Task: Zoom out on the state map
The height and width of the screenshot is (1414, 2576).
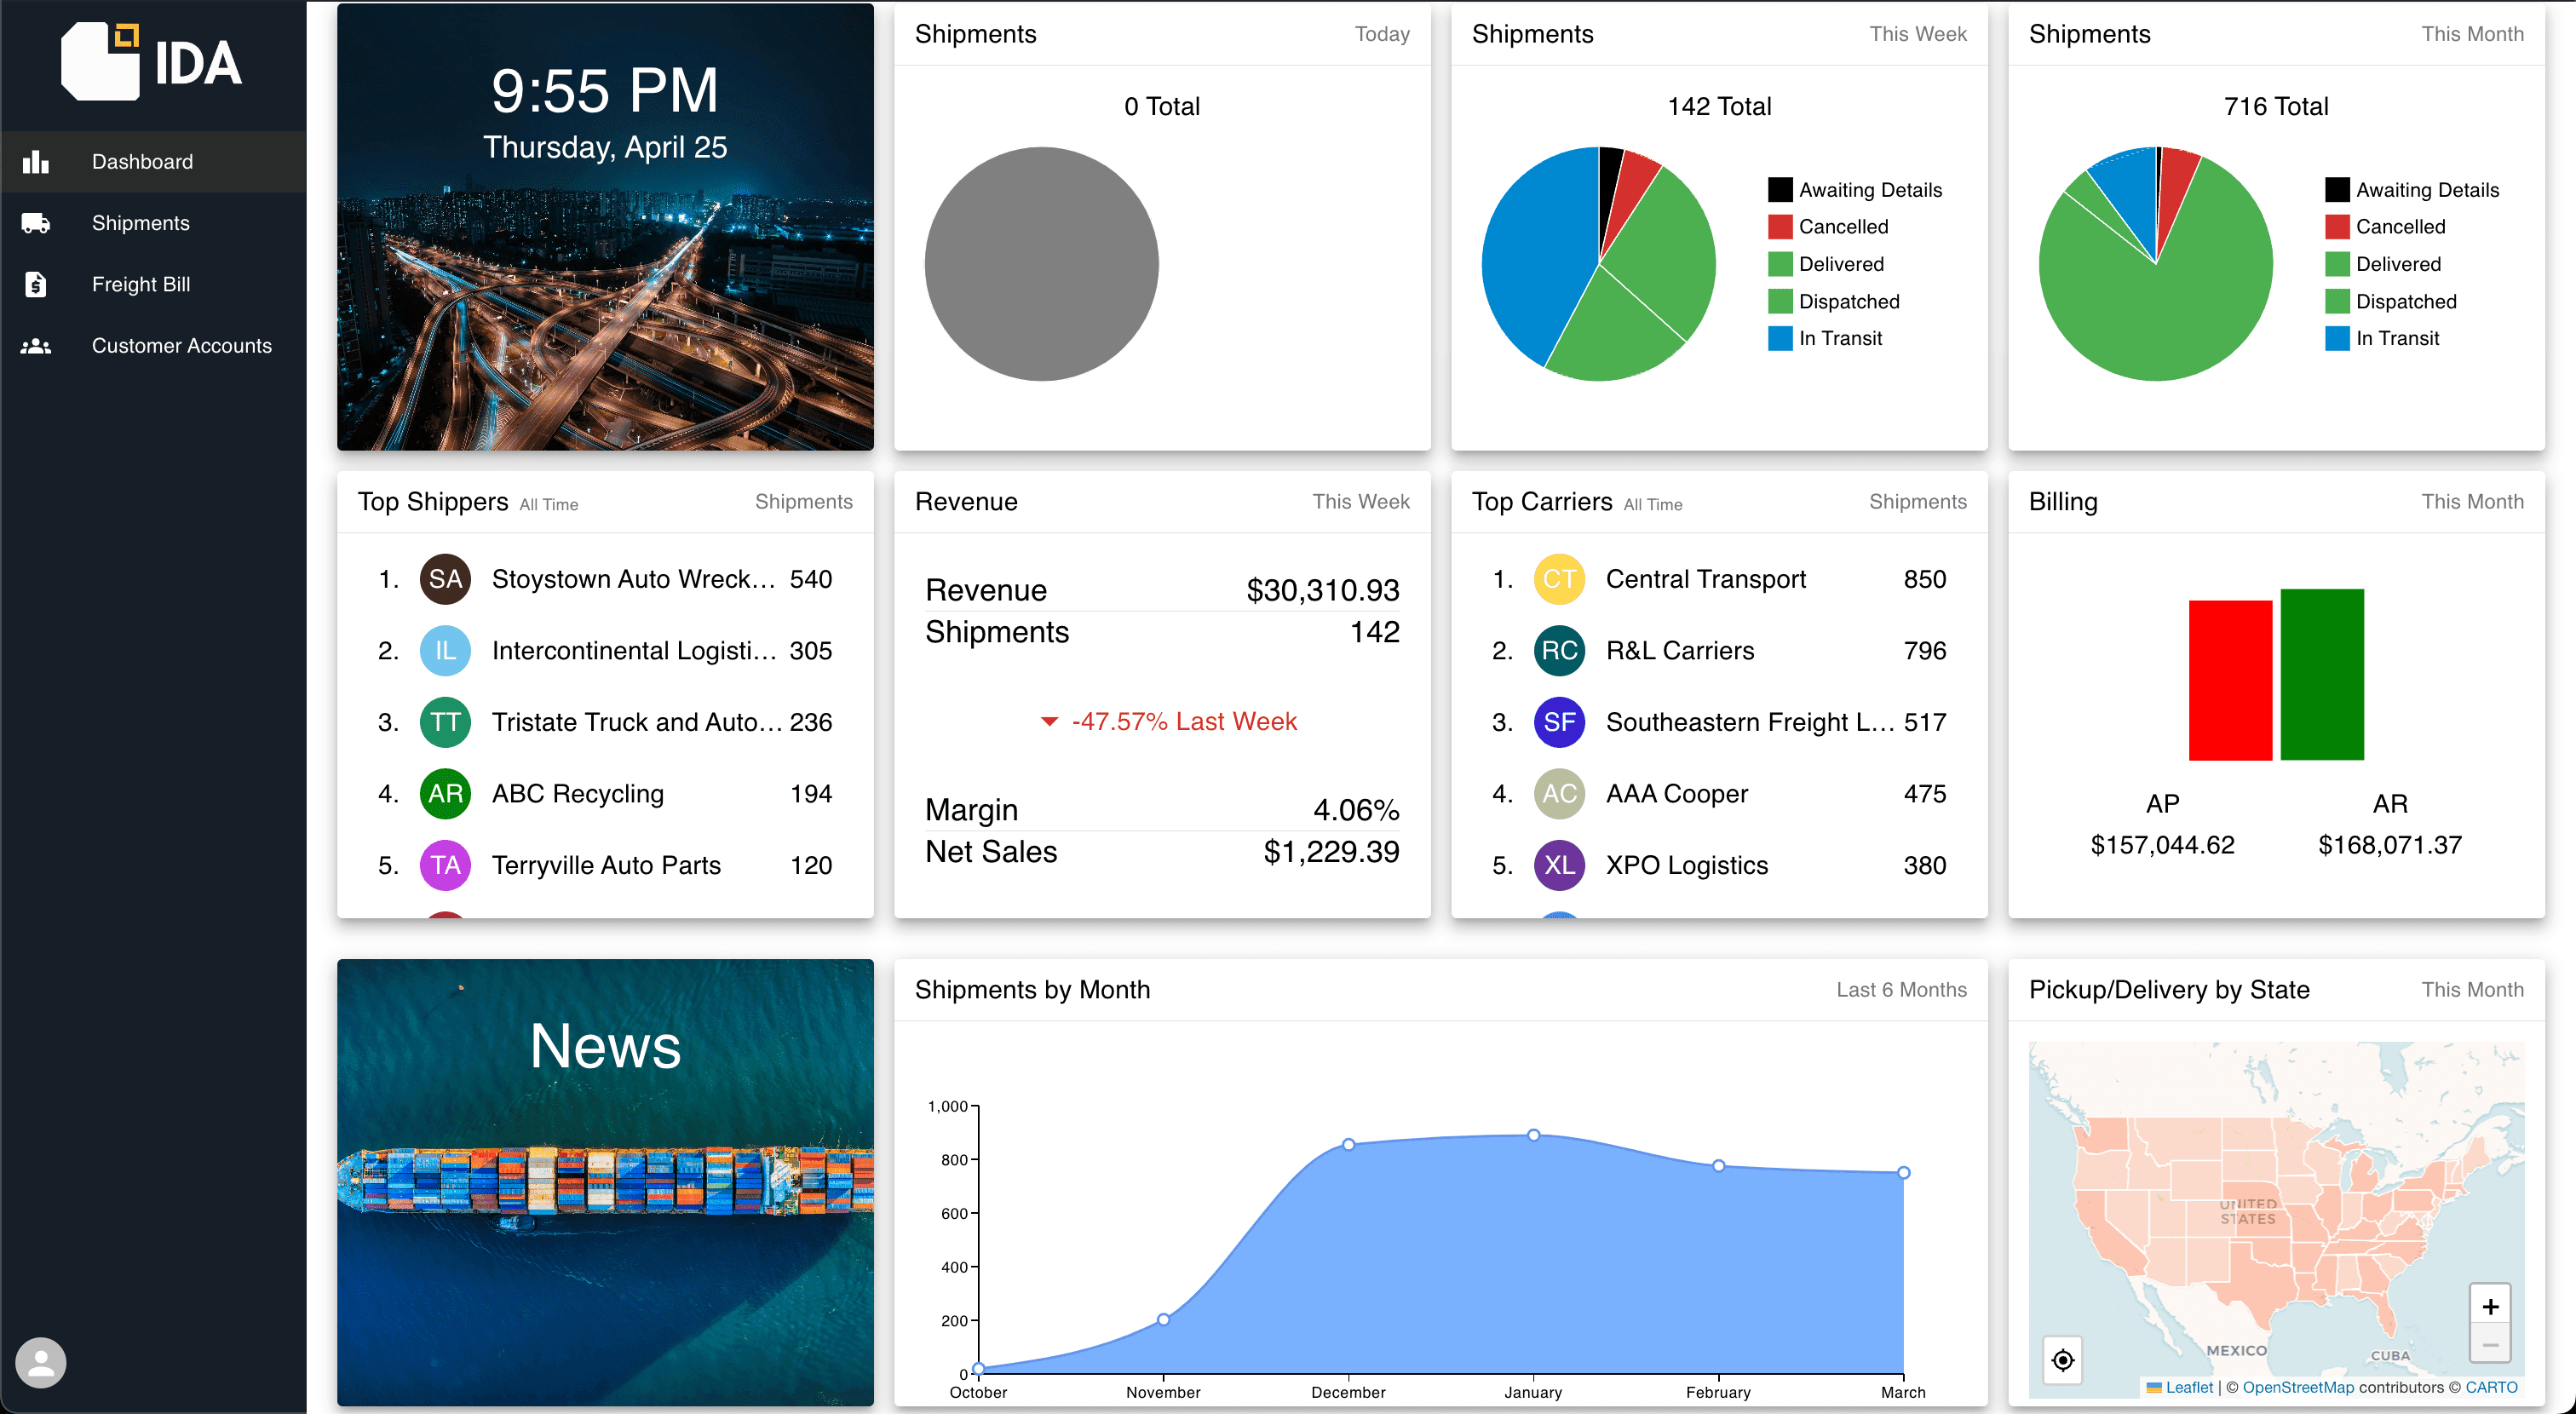Action: pos(2490,1345)
